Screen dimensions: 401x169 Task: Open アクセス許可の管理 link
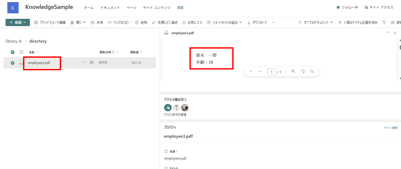(175, 114)
